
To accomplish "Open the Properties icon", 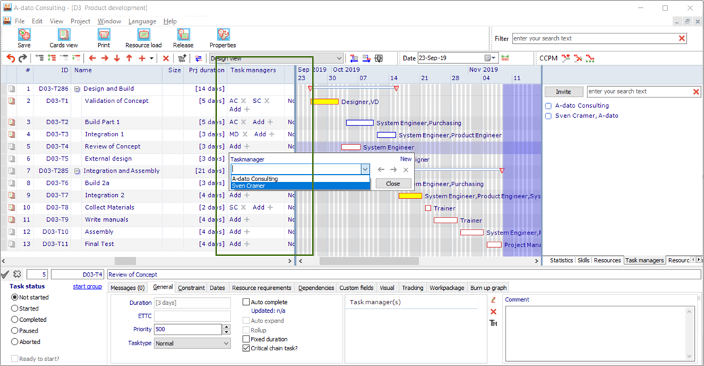I will coord(223,35).
